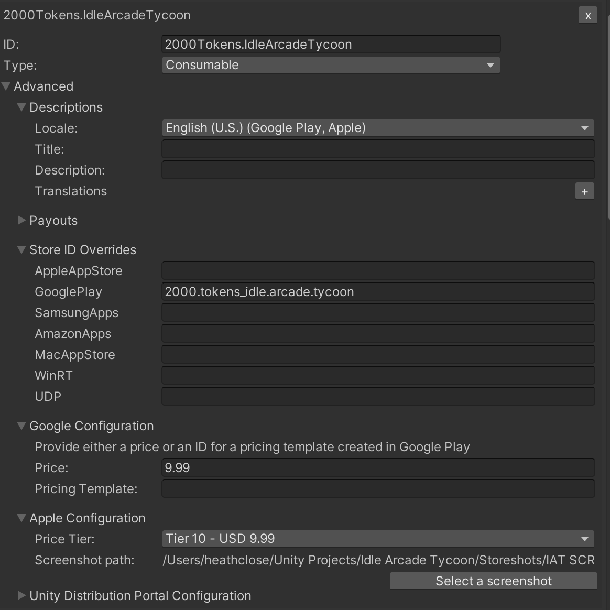Image resolution: width=610 pixels, height=610 pixels.
Task: Add a new translation with the plus button
Action: [x=584, y=191]
